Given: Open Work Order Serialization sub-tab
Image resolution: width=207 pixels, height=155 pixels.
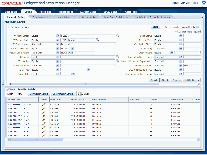Looking at the screenshot, I should pos(116,17).
